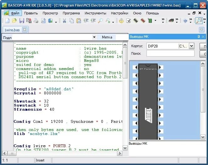Click the Config 1wire = PORTB.2 line

(42, 146)
